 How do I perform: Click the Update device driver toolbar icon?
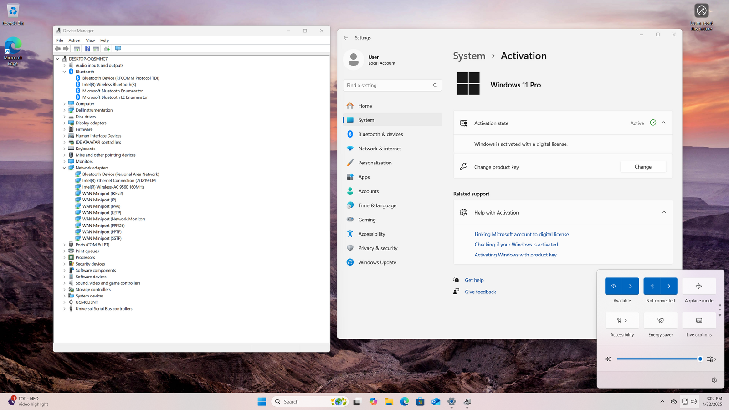click(107, 49)
